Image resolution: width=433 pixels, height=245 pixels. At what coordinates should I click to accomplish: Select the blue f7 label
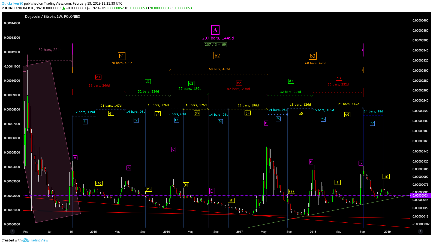[x=372, y=123]
